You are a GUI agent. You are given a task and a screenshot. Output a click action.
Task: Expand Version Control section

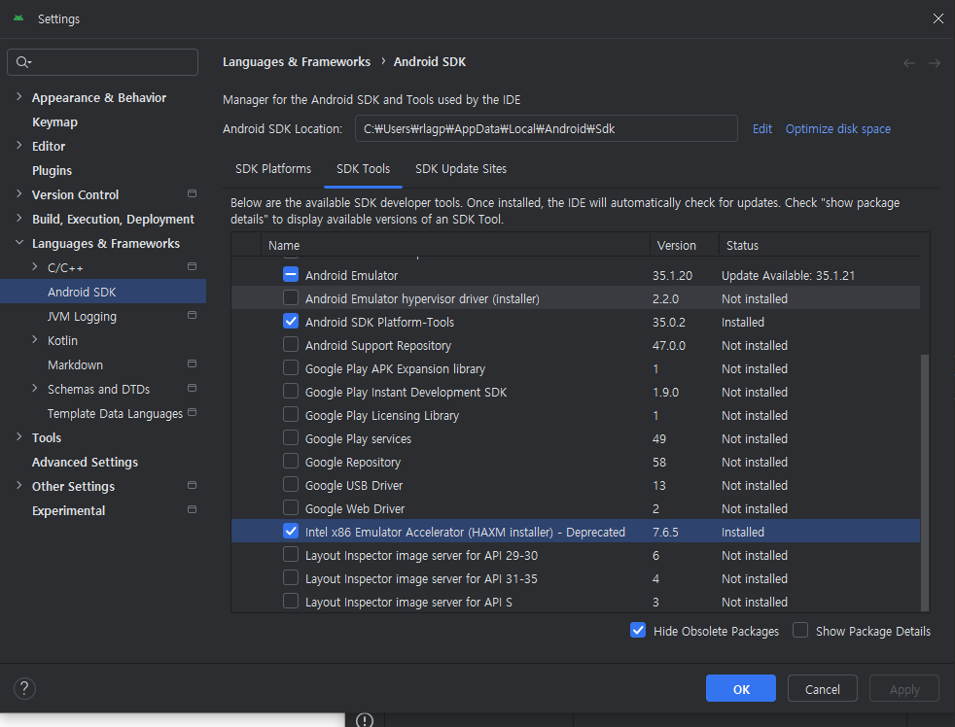coord(18,194)
